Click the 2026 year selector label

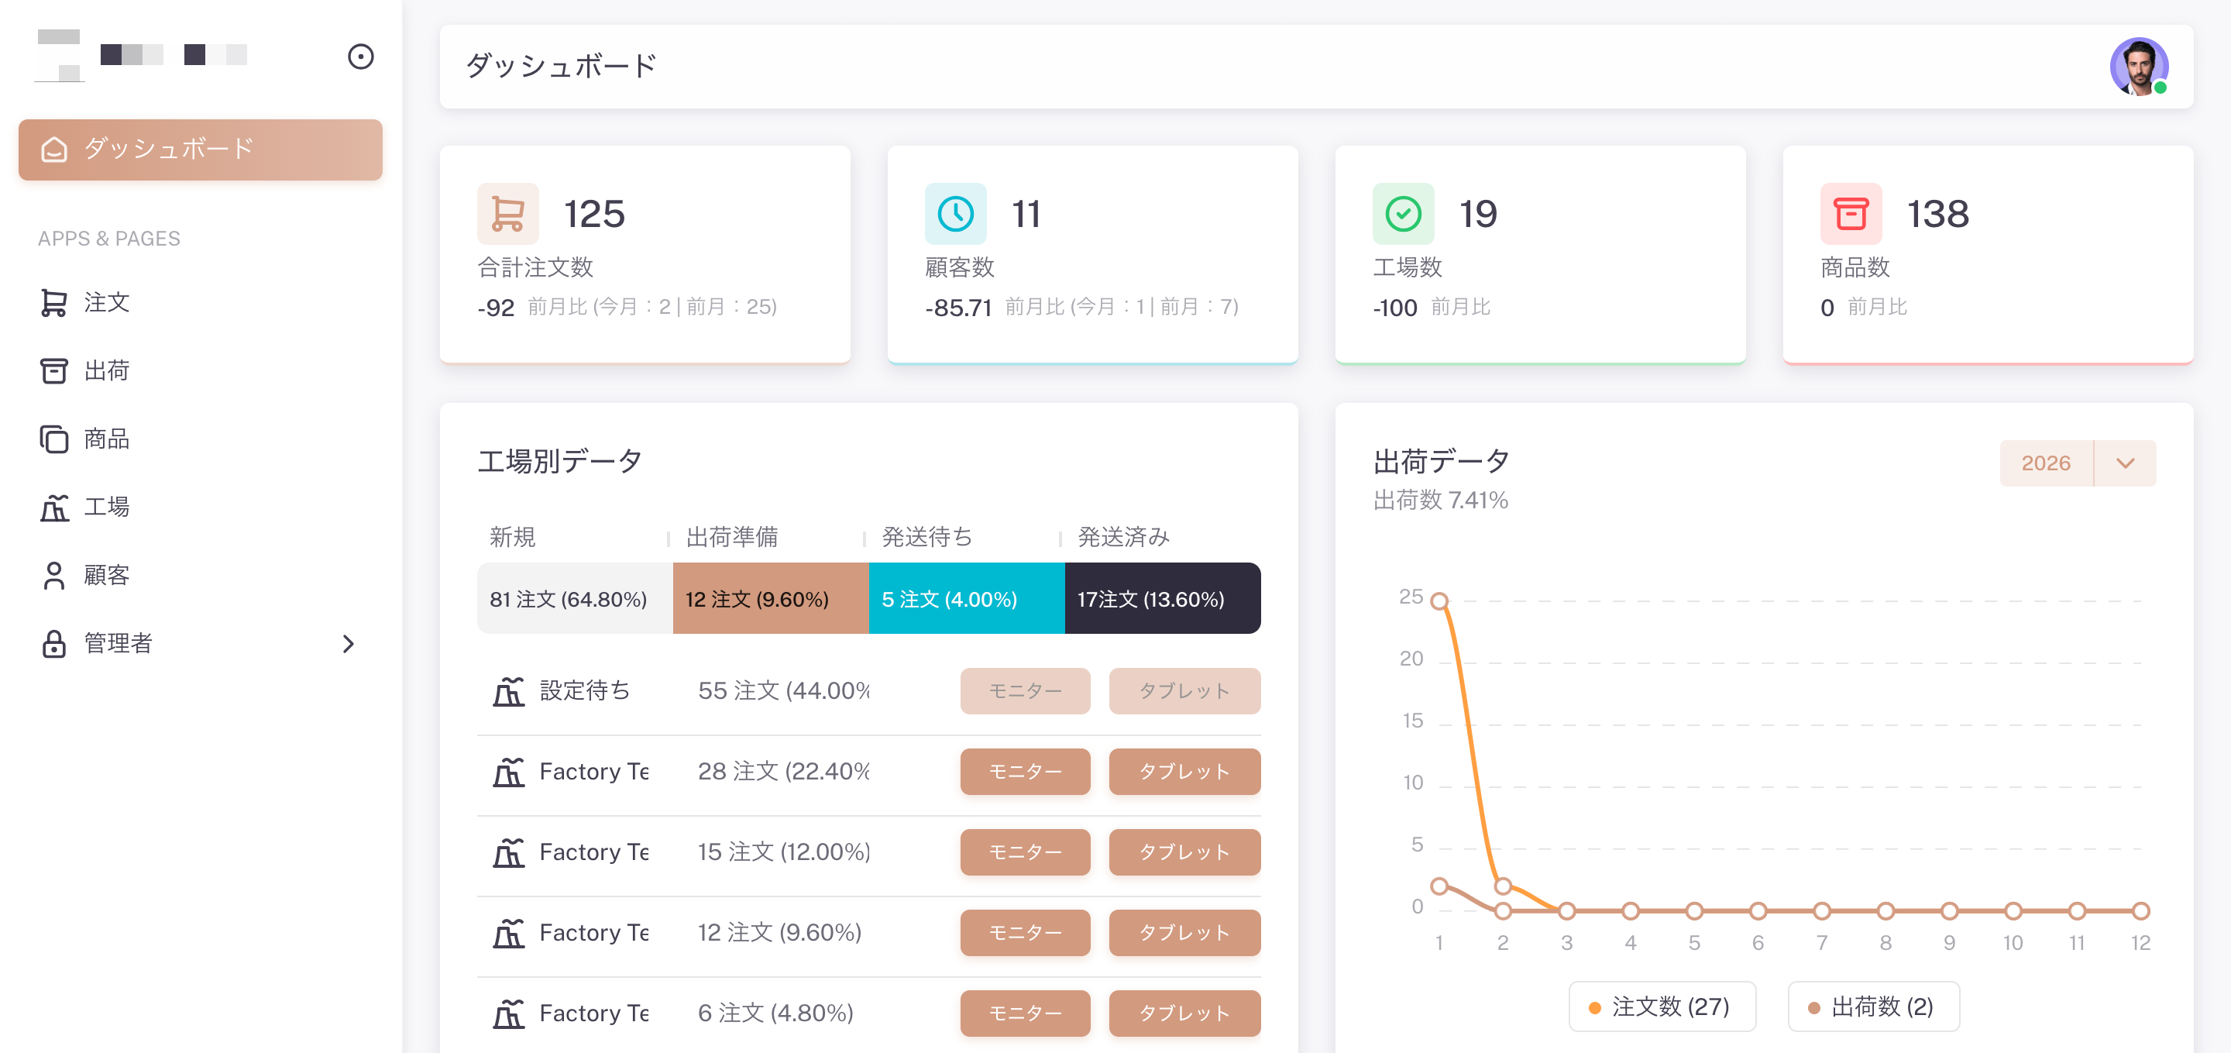2046,463
